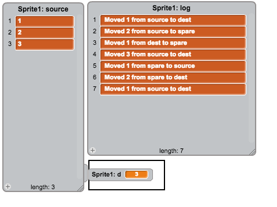Screen dimensions: 277x207
Task: Select log entry Moved 1 from dest to spare
Action: point(173,43)
